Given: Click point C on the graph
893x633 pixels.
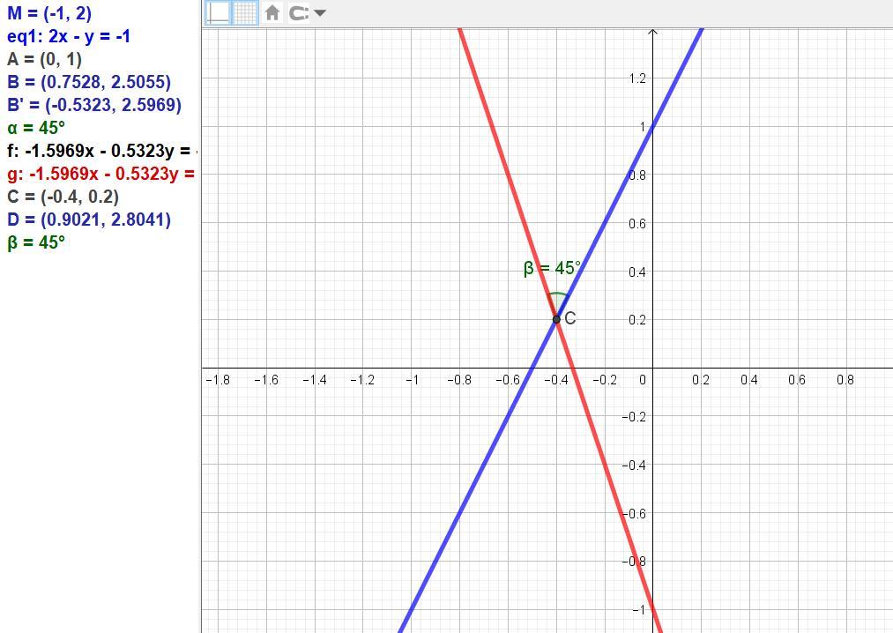Looking at the screenshot, I should pos(556,319).
